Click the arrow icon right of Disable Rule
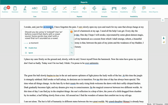The image size is (168, 105). pyautogui.click(x=71, y=48)
